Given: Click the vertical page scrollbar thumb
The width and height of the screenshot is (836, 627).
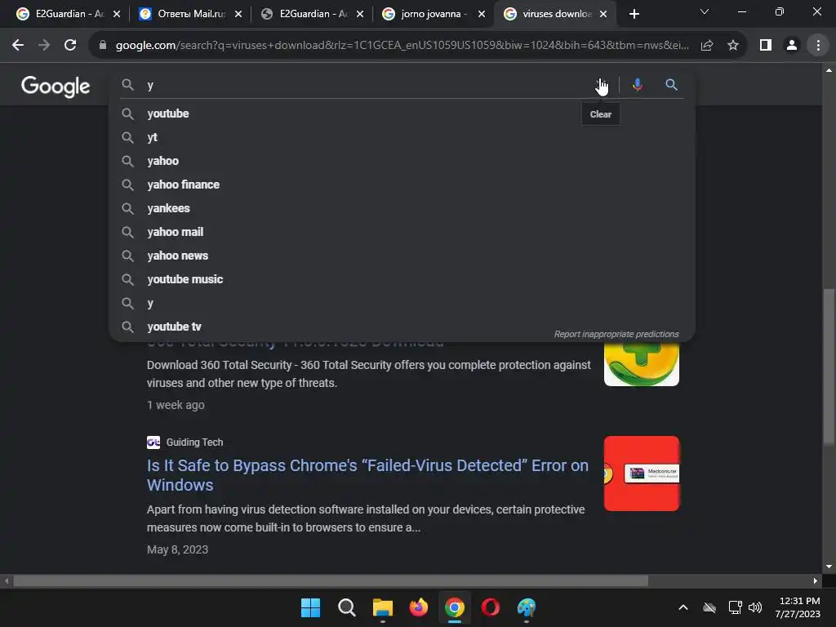Looking at the screenshot, I should [x=829, y=366].
